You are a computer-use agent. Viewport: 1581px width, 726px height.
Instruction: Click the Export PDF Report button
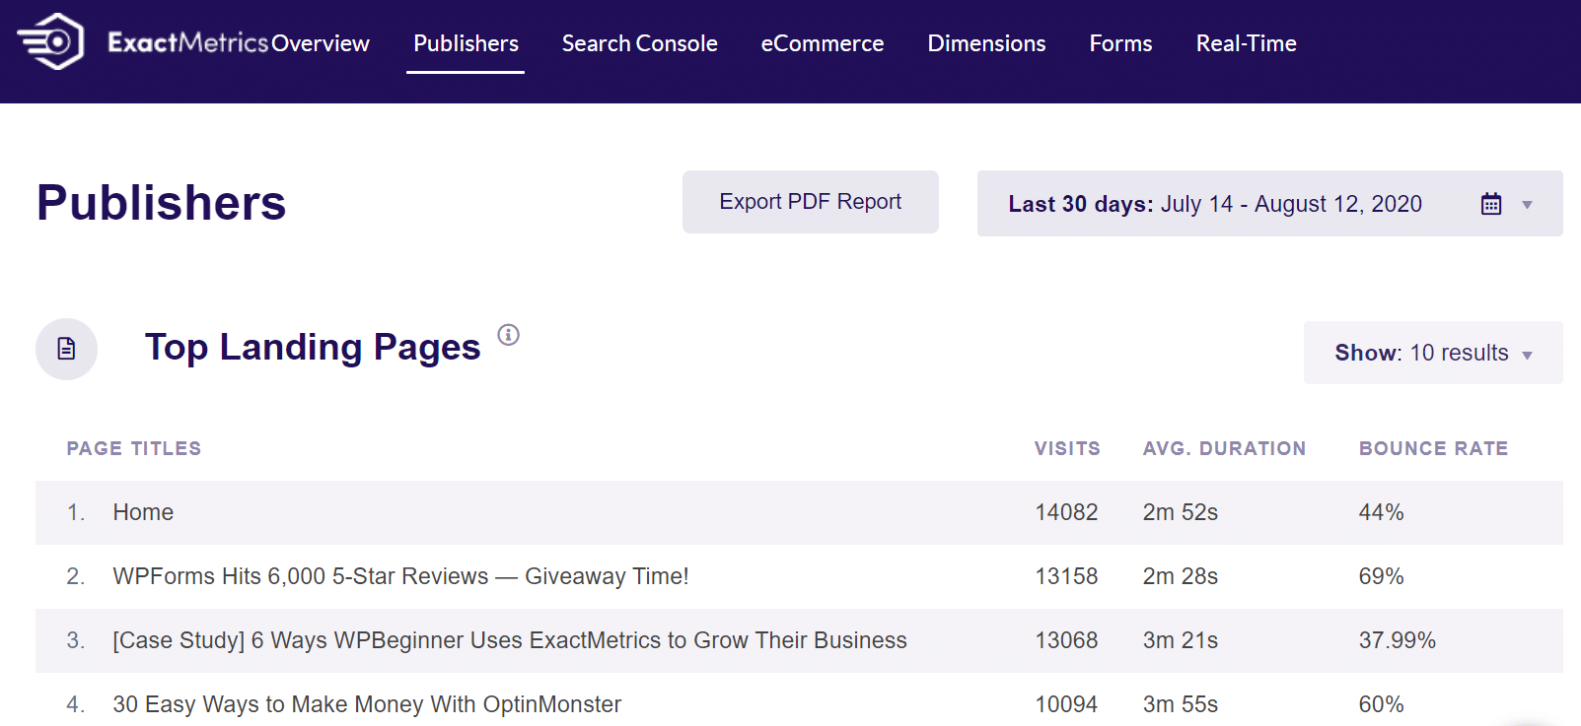pos(811,202)
